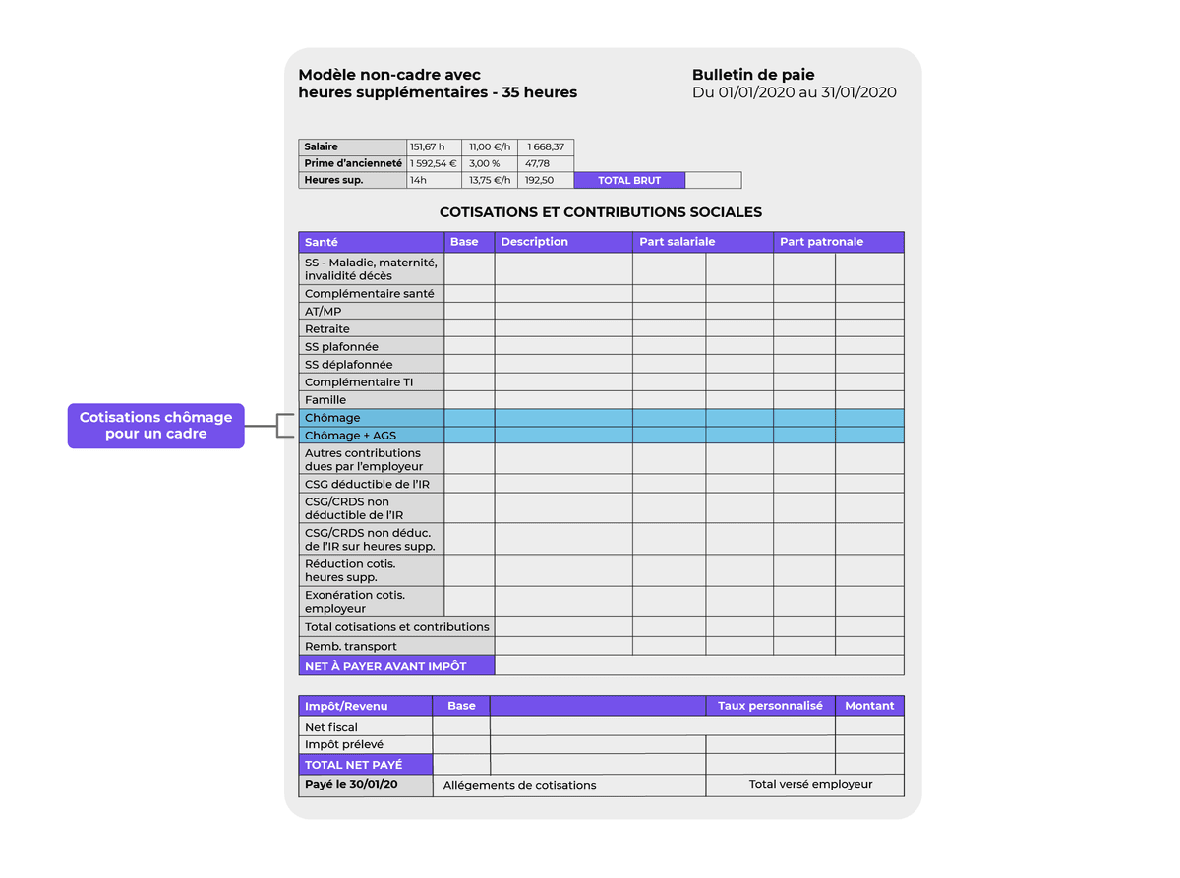Select the Part patronale header
This screenshot has height=878, width=1180.
pyautogui.click(x=839, y=242)
